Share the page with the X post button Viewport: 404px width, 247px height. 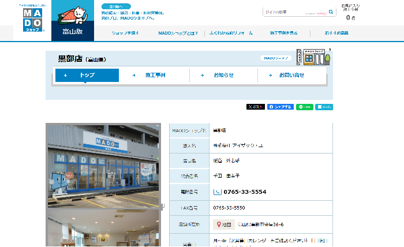pyautogui.click(x=256, y=107)
